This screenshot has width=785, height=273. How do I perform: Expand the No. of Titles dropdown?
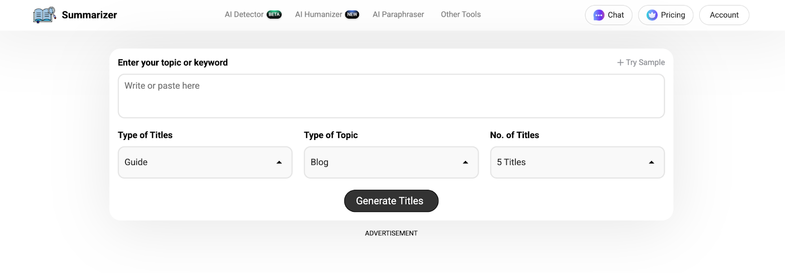pyautogui.click(x=577, y=162)
